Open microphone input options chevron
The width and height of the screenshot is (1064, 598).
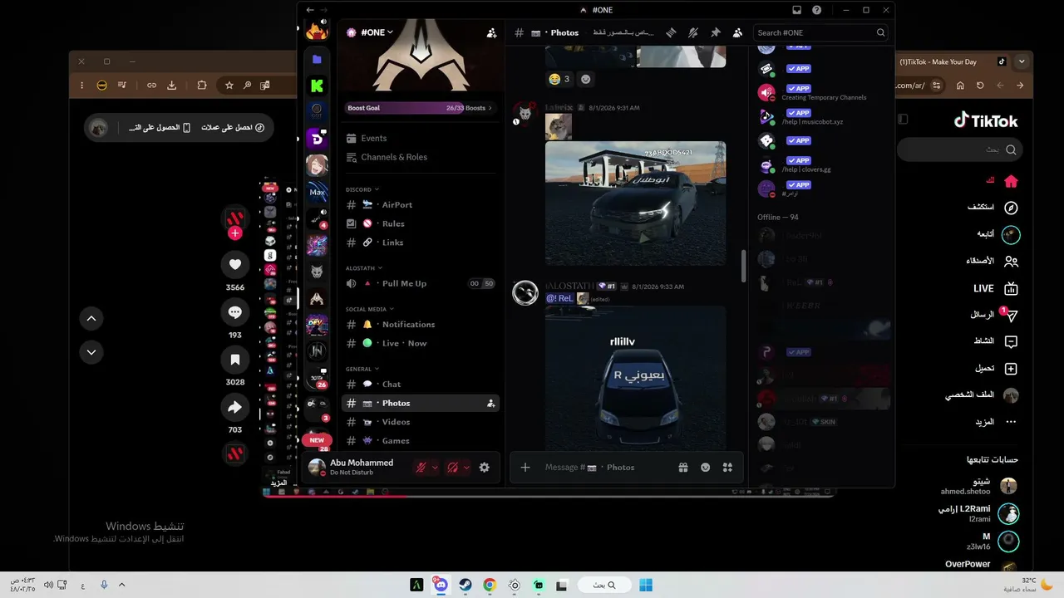(x=435, y=468)
